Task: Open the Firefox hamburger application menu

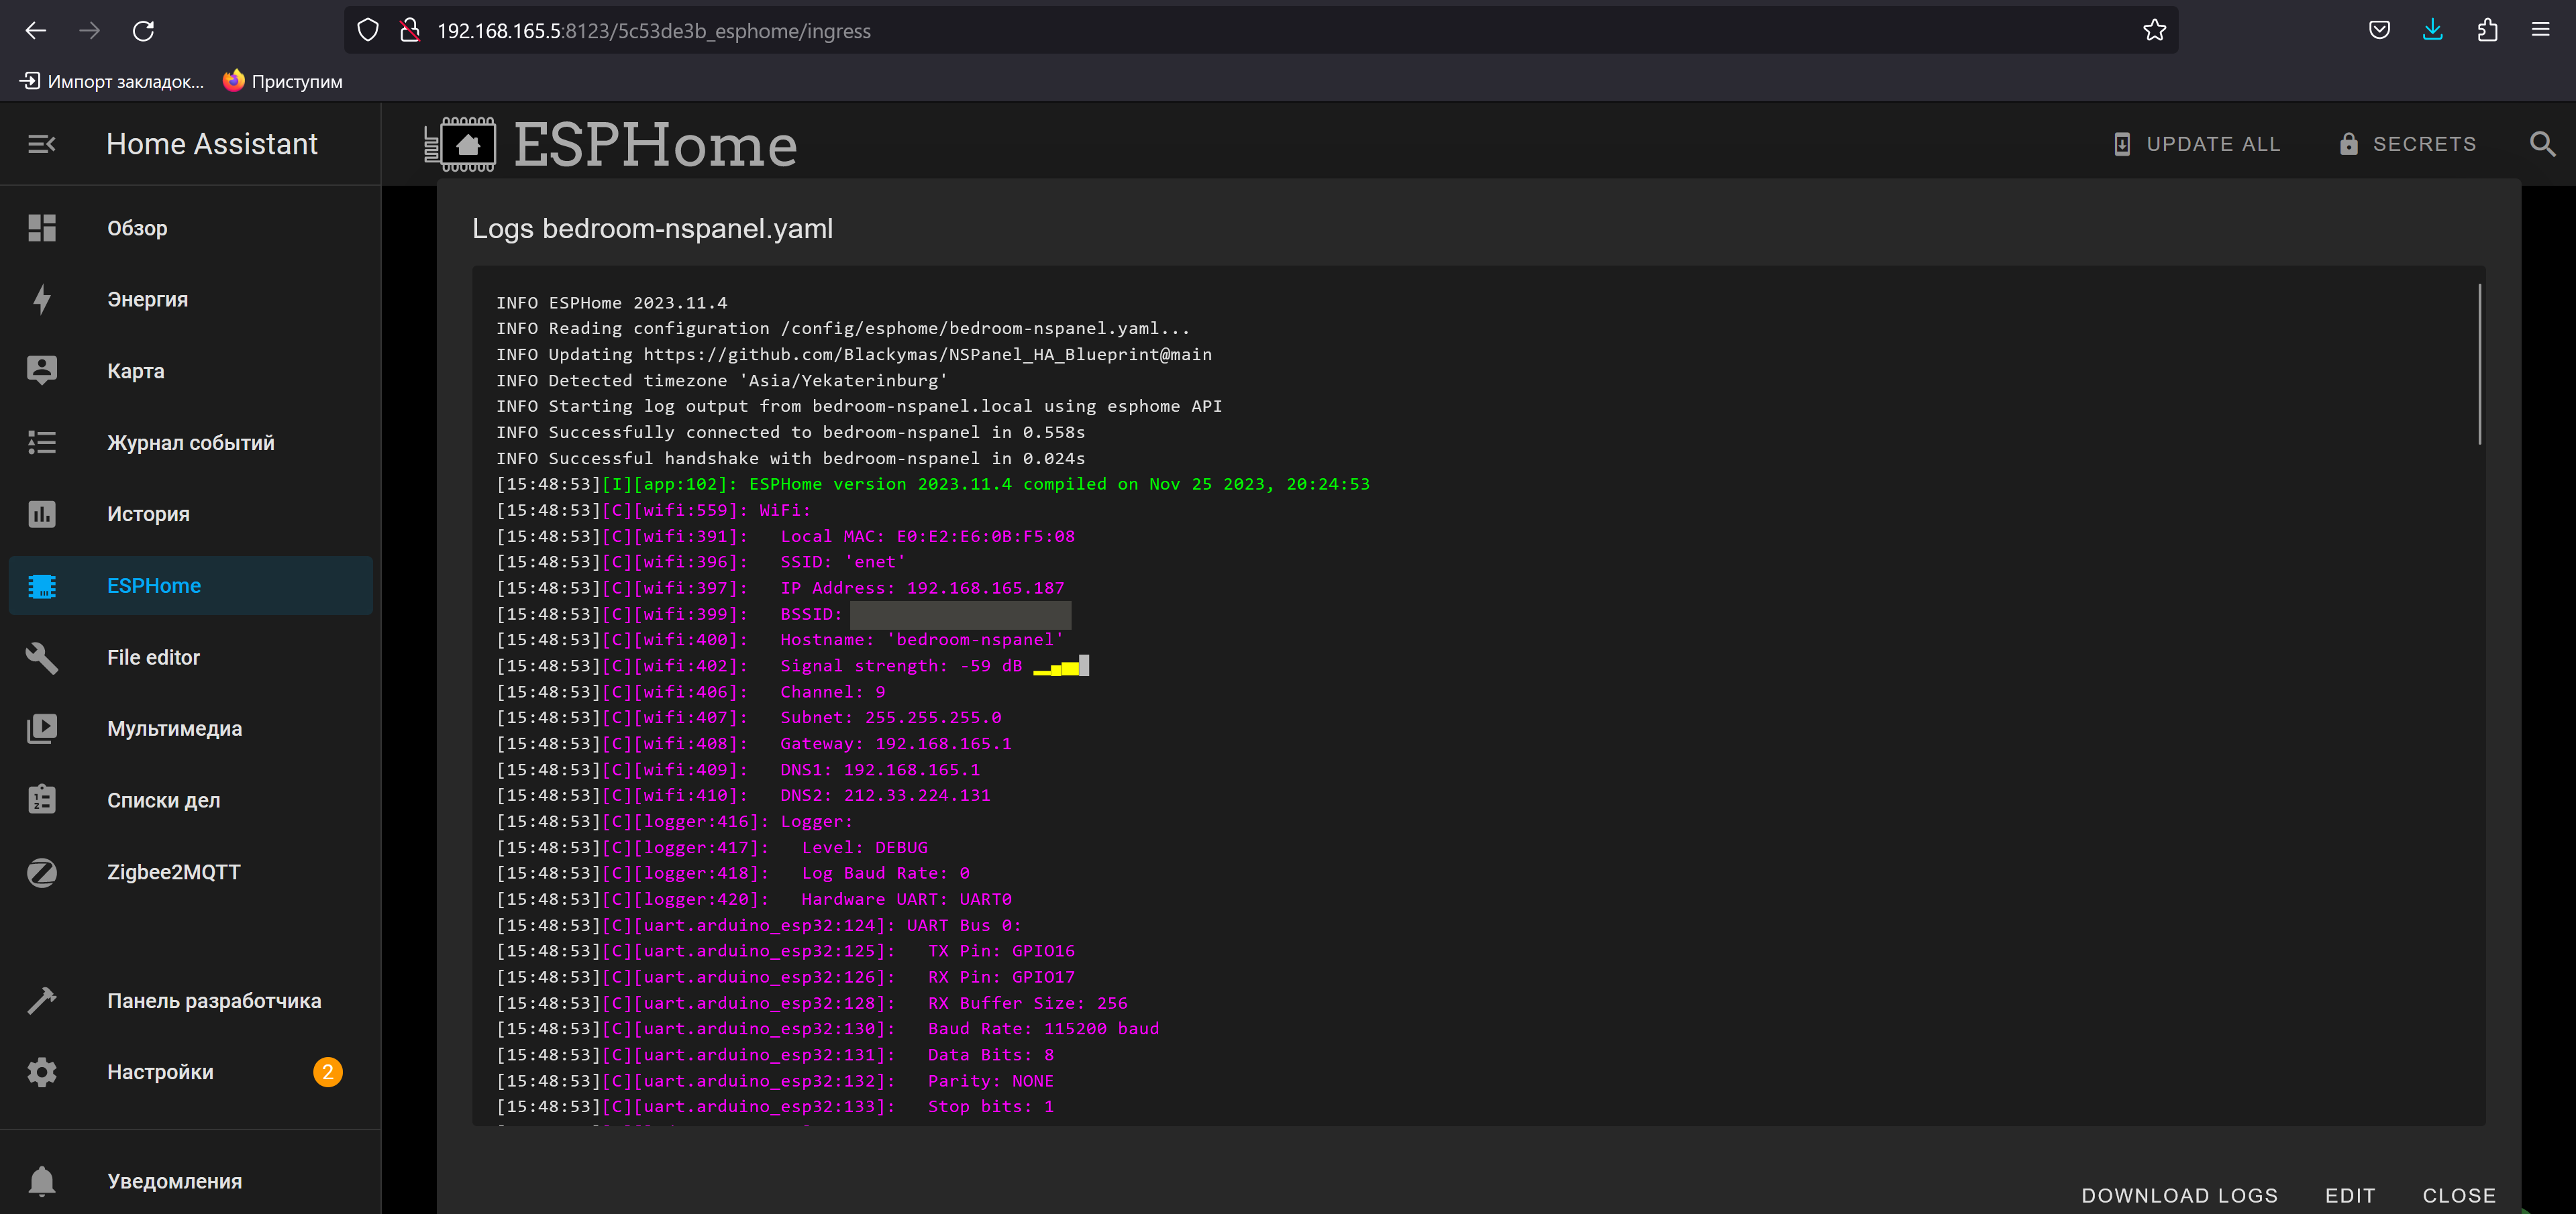Action: click(x=2540, y=31)
